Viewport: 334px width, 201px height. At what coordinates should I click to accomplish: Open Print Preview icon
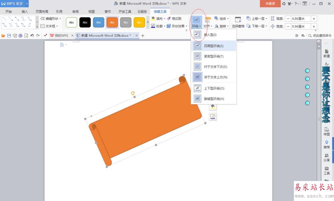[26, 36]
